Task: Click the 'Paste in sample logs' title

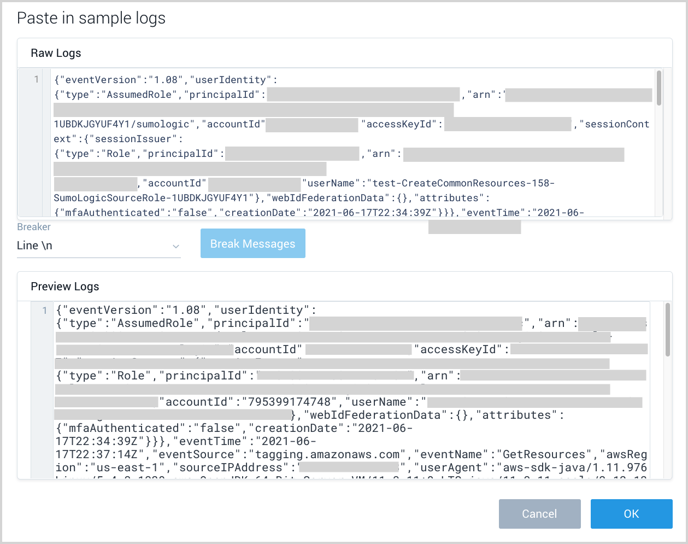Action: click(x=91, y=18)
